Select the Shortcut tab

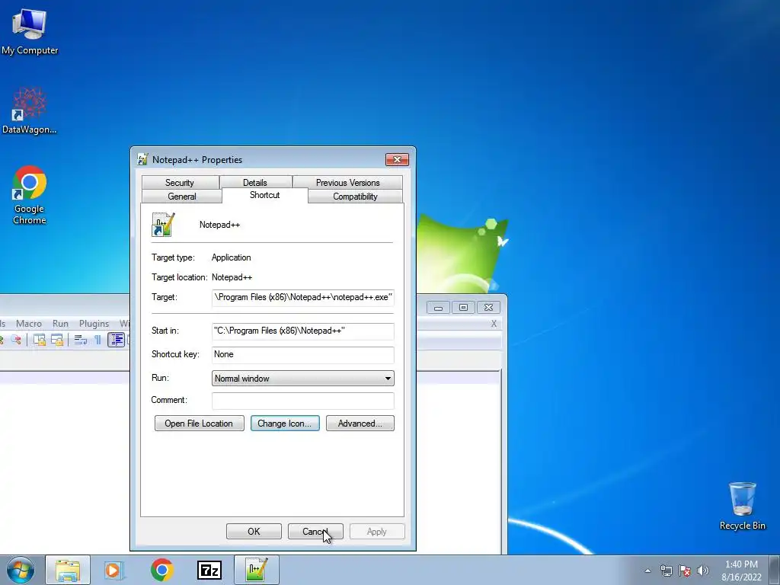264,195
